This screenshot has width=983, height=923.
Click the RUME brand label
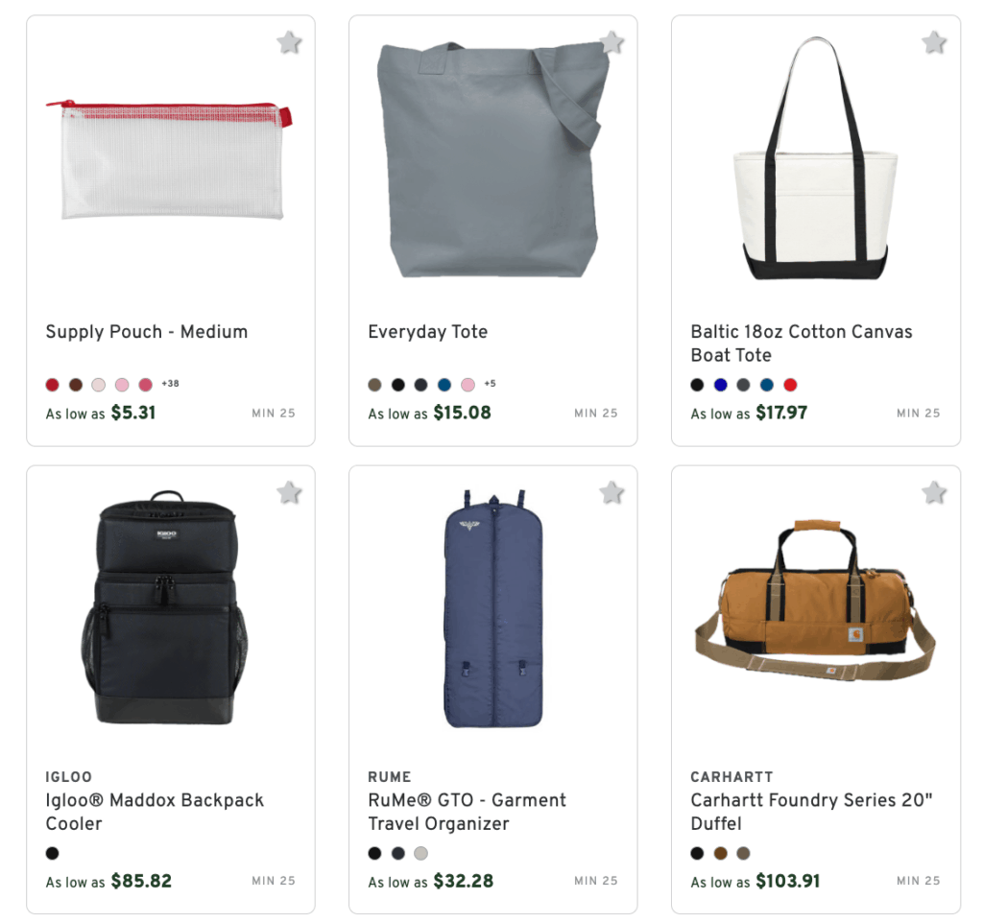(x=388, y=777)
